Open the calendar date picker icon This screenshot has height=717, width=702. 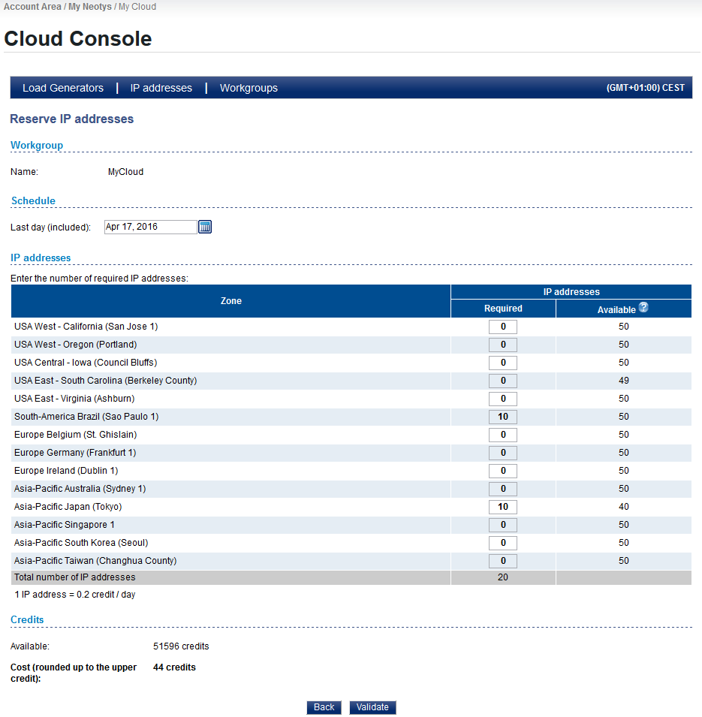click(205, 227)
